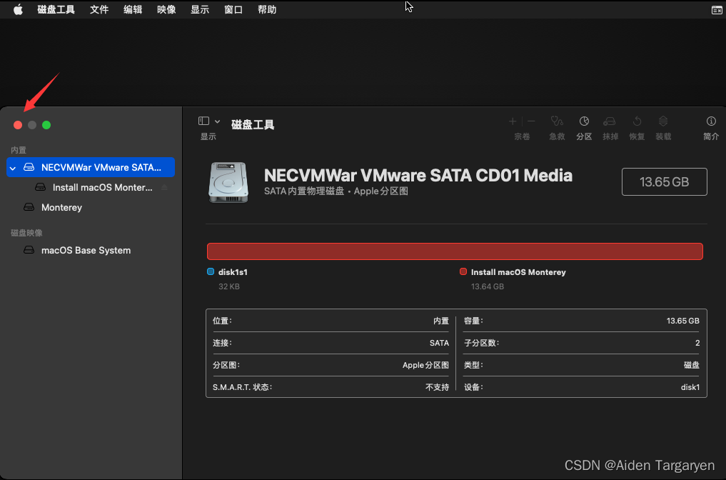Open the 映像 menu

pos(166,10)
